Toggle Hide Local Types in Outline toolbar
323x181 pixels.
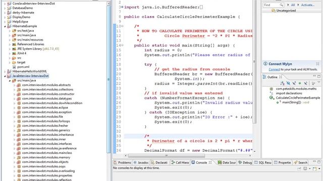(305, 83)
